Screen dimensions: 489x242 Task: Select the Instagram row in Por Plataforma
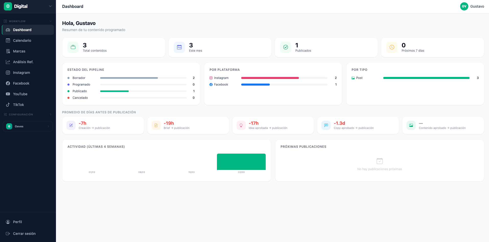pos(273,78)
